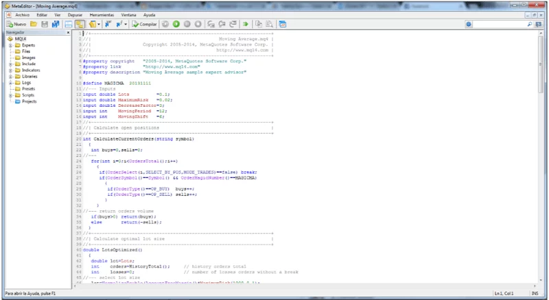Open the Archivo menu

(x=22, y=15)
